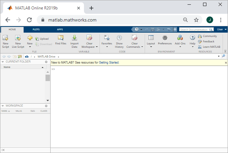The image size is (228, 153).
Task: Click the command window prompt
Action: click(53, 69)
